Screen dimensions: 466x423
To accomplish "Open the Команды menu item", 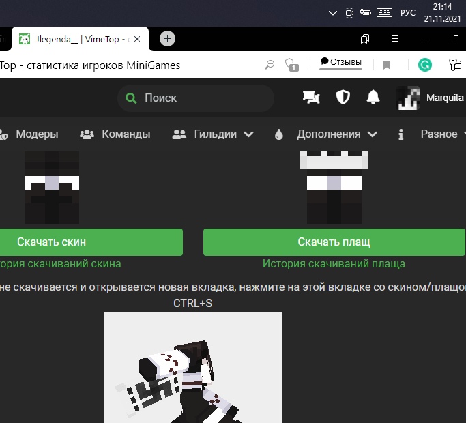I will pyautogui.click(x=115, y=134).
